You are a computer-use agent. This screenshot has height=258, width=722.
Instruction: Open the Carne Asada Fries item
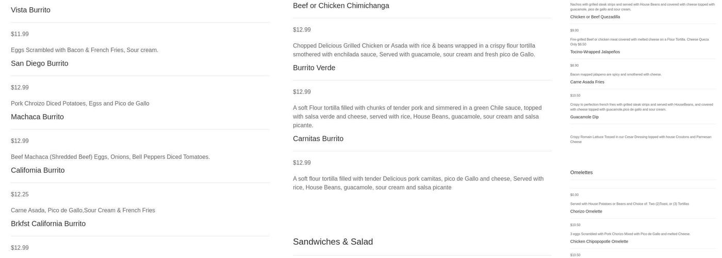point(587,82)
